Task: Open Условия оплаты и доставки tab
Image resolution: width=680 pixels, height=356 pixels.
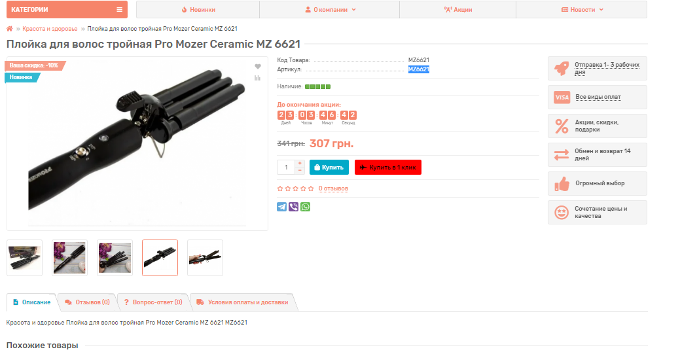Action: [243, 302]
